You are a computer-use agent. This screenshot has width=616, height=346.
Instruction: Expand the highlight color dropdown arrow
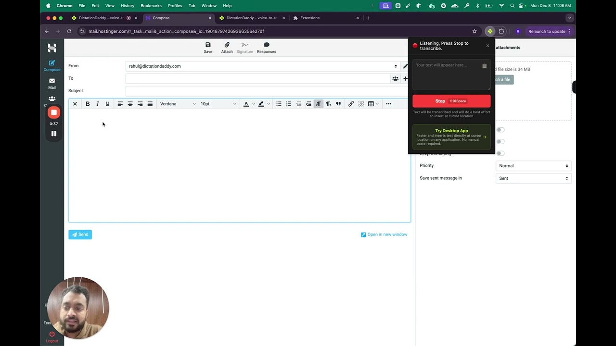pos(269,104)
